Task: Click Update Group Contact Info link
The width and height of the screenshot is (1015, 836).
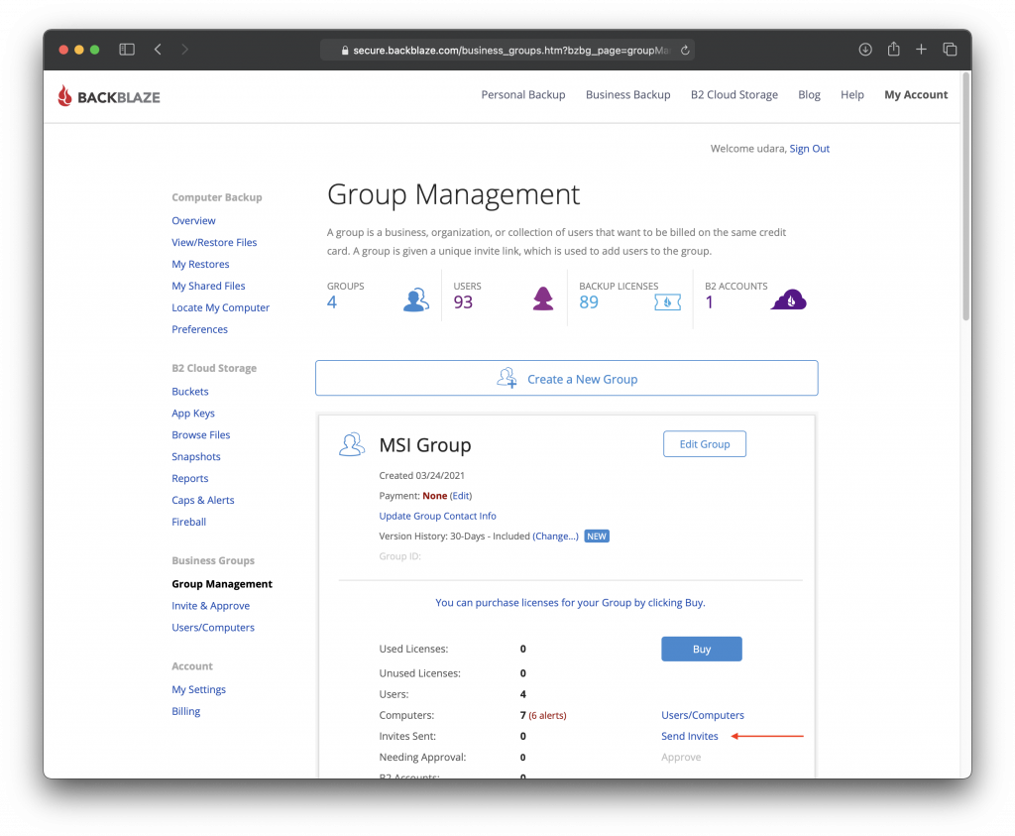Action: click(x=437, y=516)
